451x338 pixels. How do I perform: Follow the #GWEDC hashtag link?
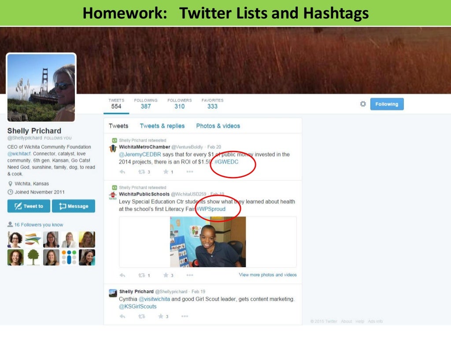point(226,162)
